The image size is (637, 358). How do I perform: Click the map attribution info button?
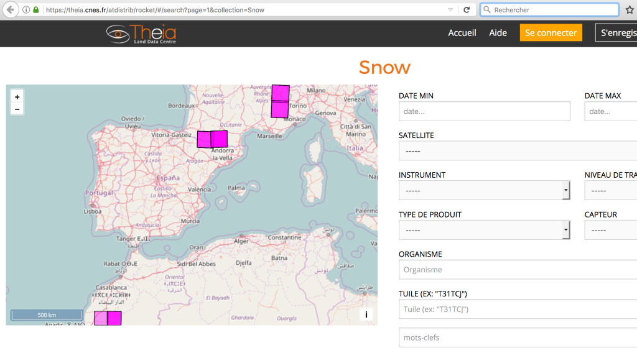coord(366,314)
